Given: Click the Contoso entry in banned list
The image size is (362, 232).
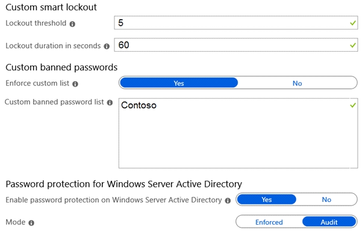Looking at the screenshot, I should click(x=139, y=105).
